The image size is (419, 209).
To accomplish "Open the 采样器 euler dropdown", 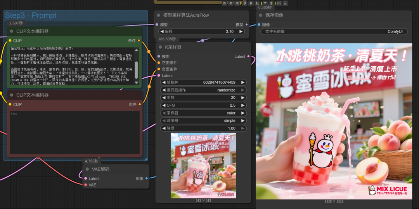I will (x=203, y=113).
